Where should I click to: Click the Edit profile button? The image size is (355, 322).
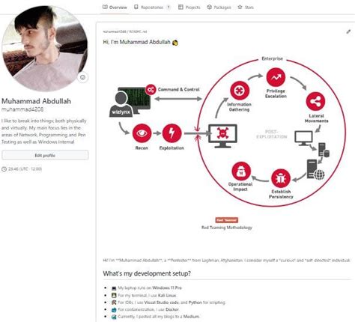click(45, 155)
